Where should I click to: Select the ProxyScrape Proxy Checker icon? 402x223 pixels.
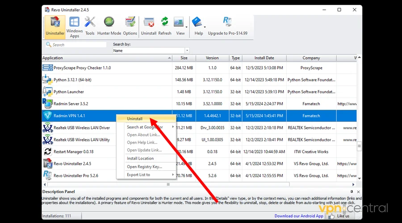[47, 68]
